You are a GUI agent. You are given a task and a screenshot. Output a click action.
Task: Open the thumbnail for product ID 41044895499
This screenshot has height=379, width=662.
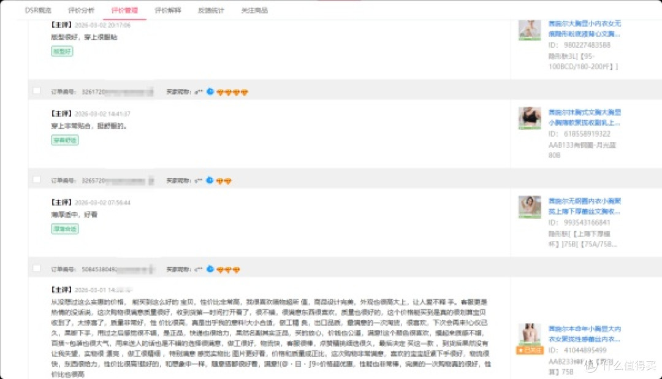tap(530, 335)
